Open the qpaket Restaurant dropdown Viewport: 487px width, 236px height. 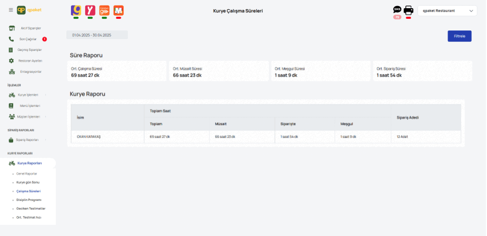click(x=447, y=11)
